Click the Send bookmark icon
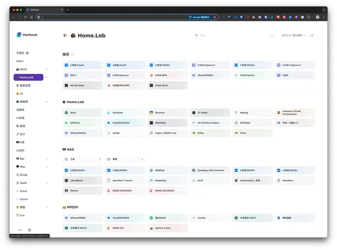The height and width of the screenshot is (250, 337). 66,113
